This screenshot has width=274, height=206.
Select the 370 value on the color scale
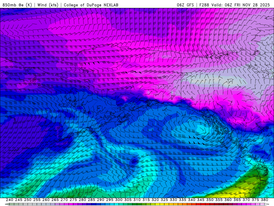[246, 200]
